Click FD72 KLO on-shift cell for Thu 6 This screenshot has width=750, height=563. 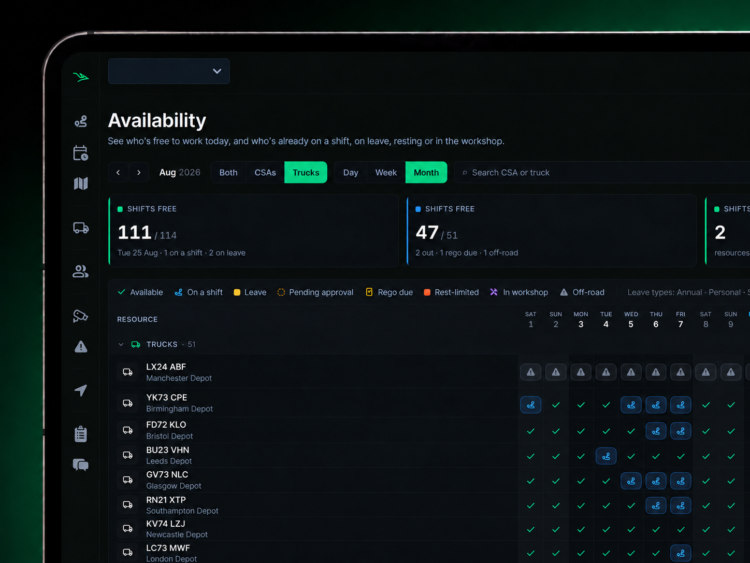[x=656, y=431]
